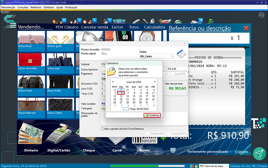Click the Cancelar (ESC) button

coord(177,134)
